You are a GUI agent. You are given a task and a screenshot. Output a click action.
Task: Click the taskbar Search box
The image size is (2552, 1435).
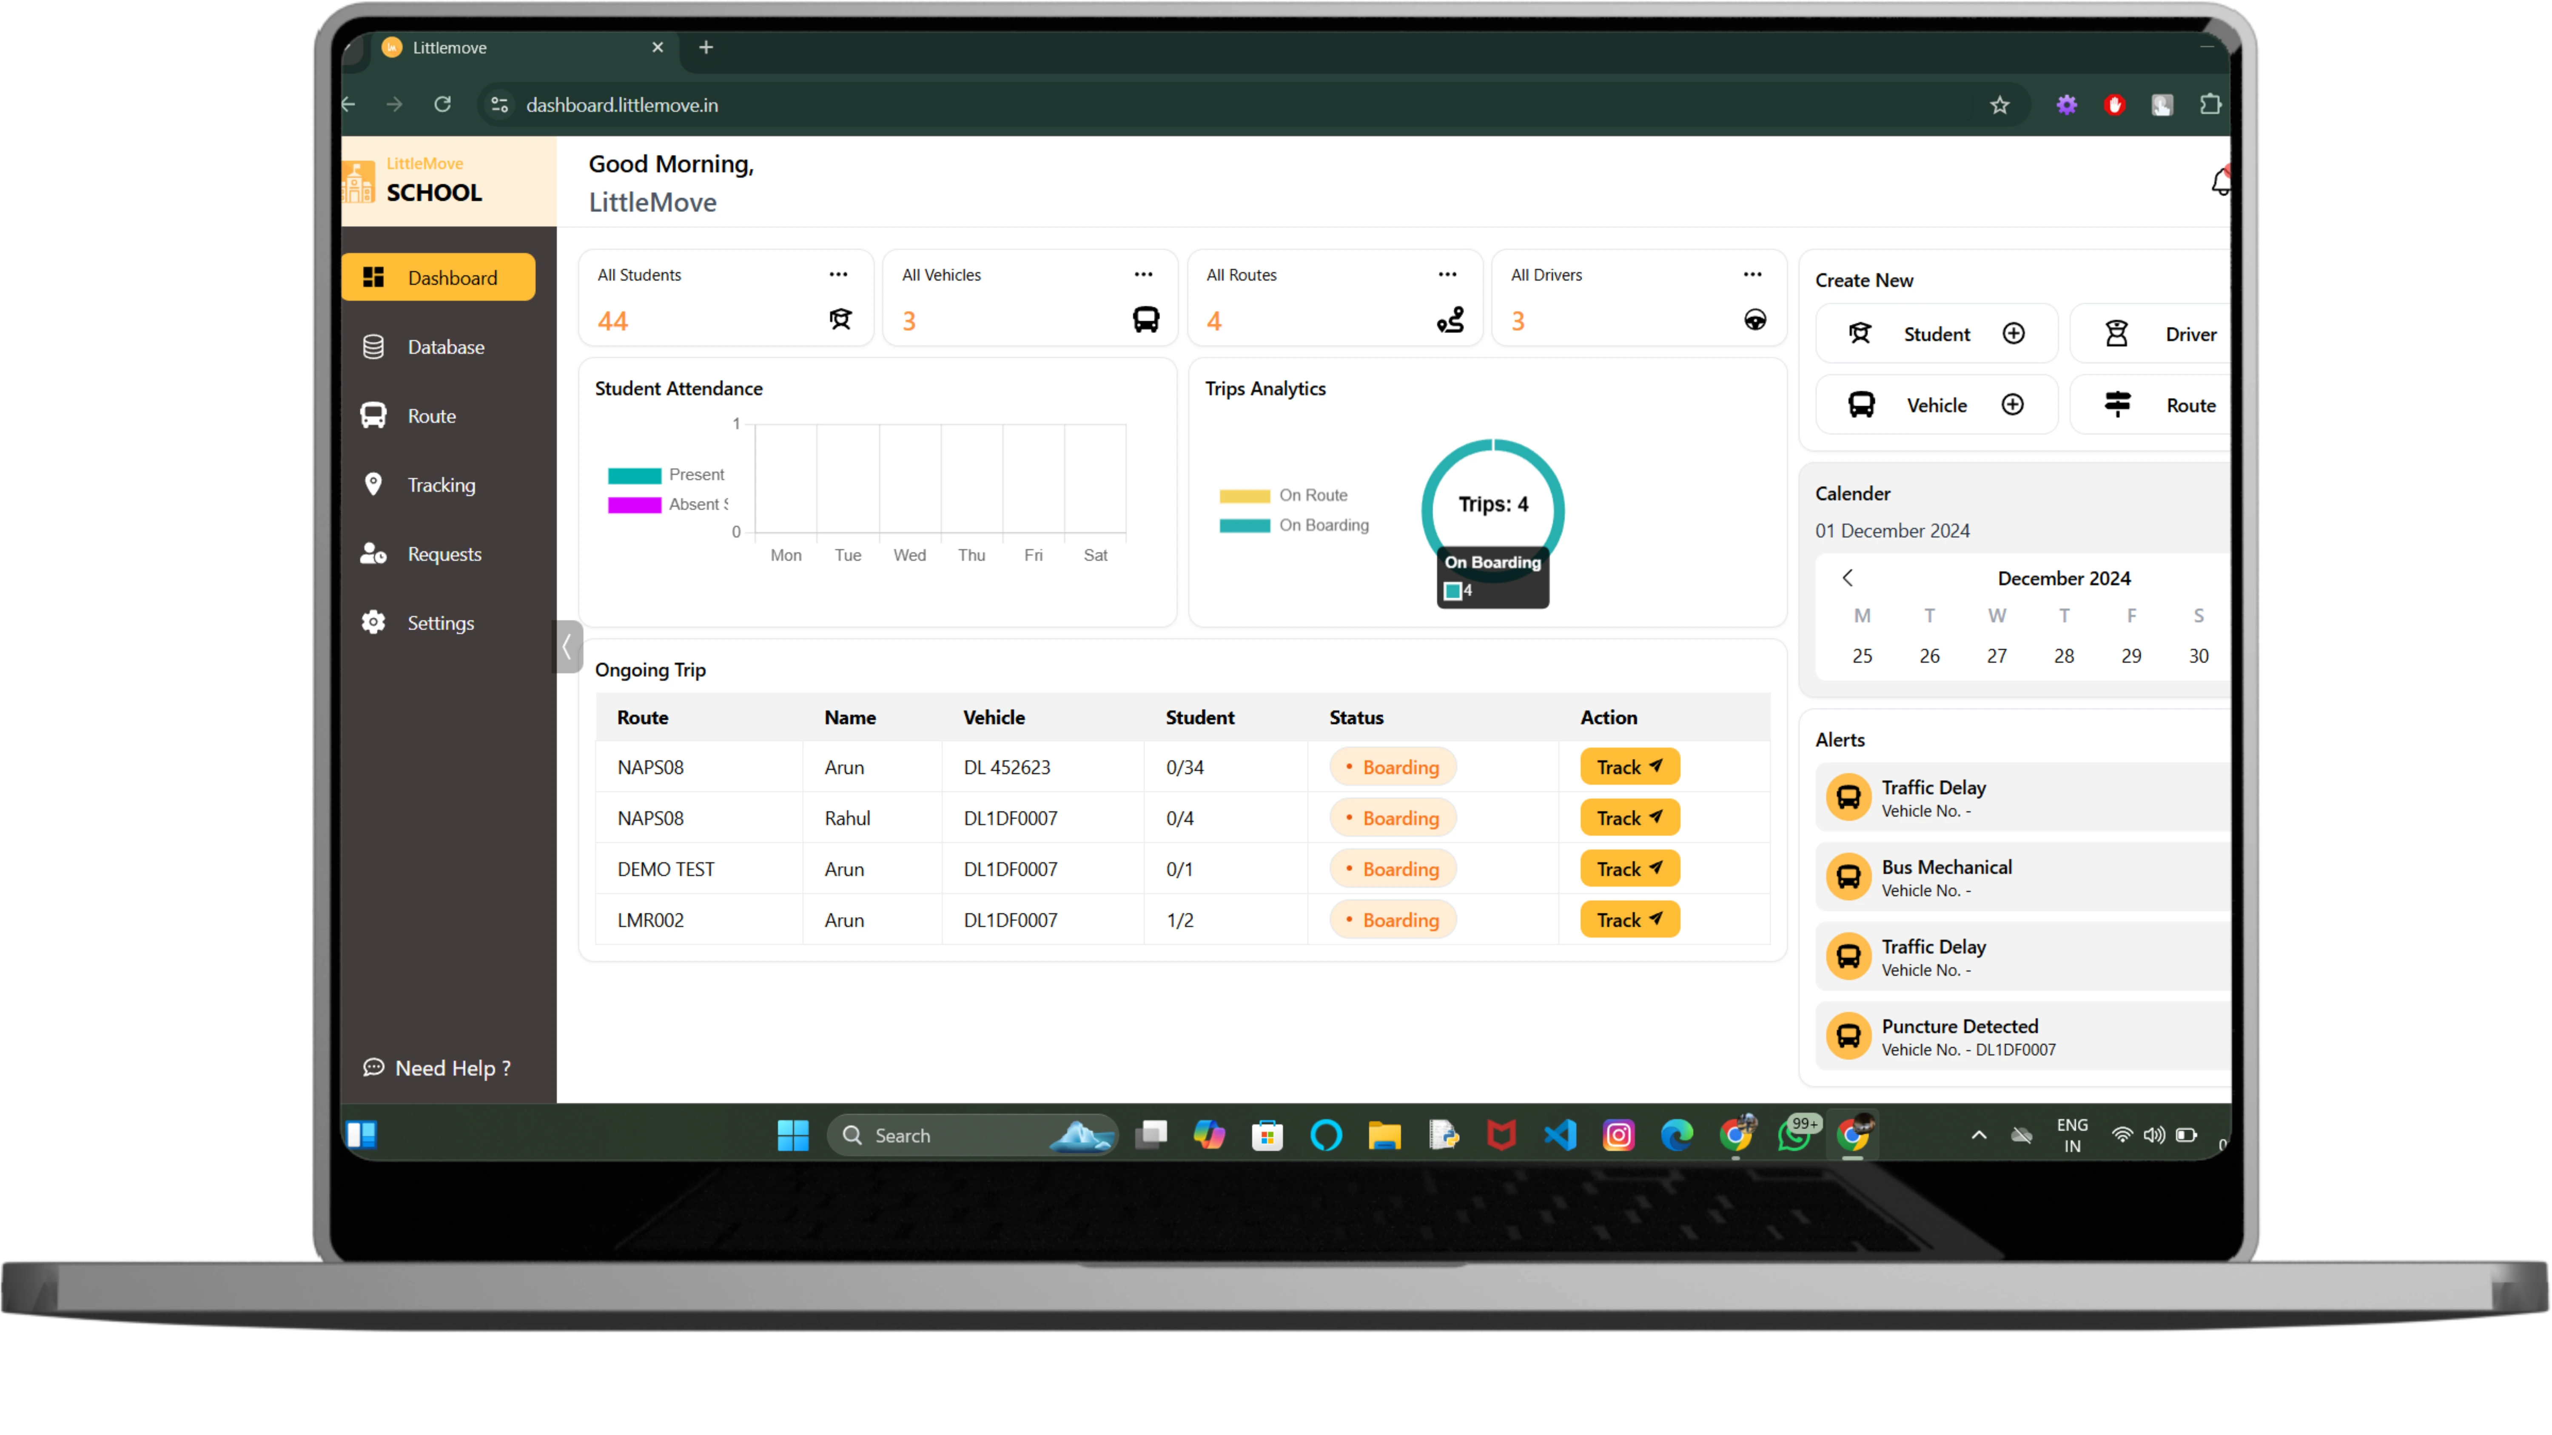point(973,1135)
